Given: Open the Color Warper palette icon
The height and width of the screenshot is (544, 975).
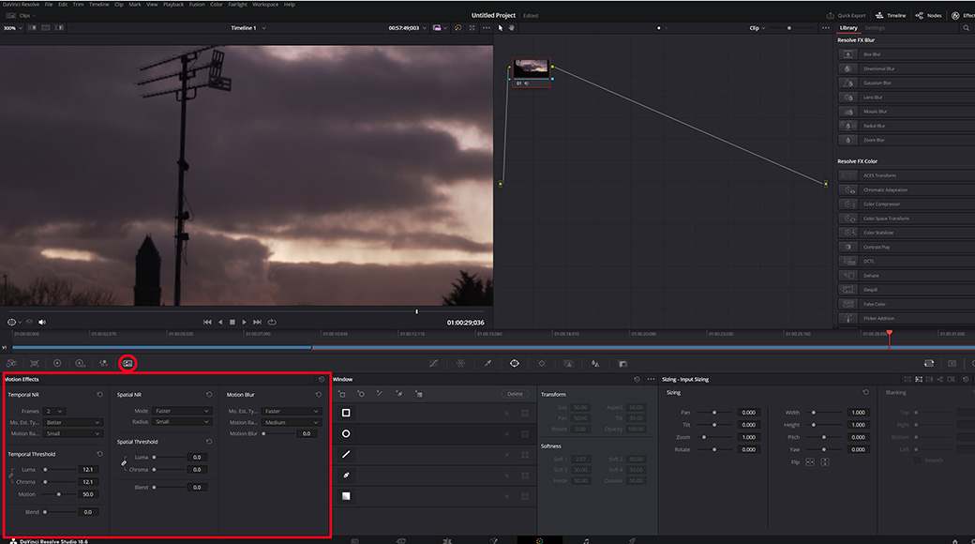Looking at the screenshot, I should click(x=460, y=364).
